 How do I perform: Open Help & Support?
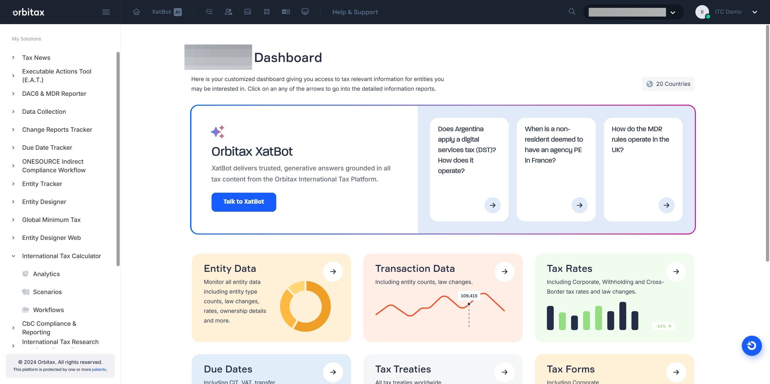click(355, 12)
